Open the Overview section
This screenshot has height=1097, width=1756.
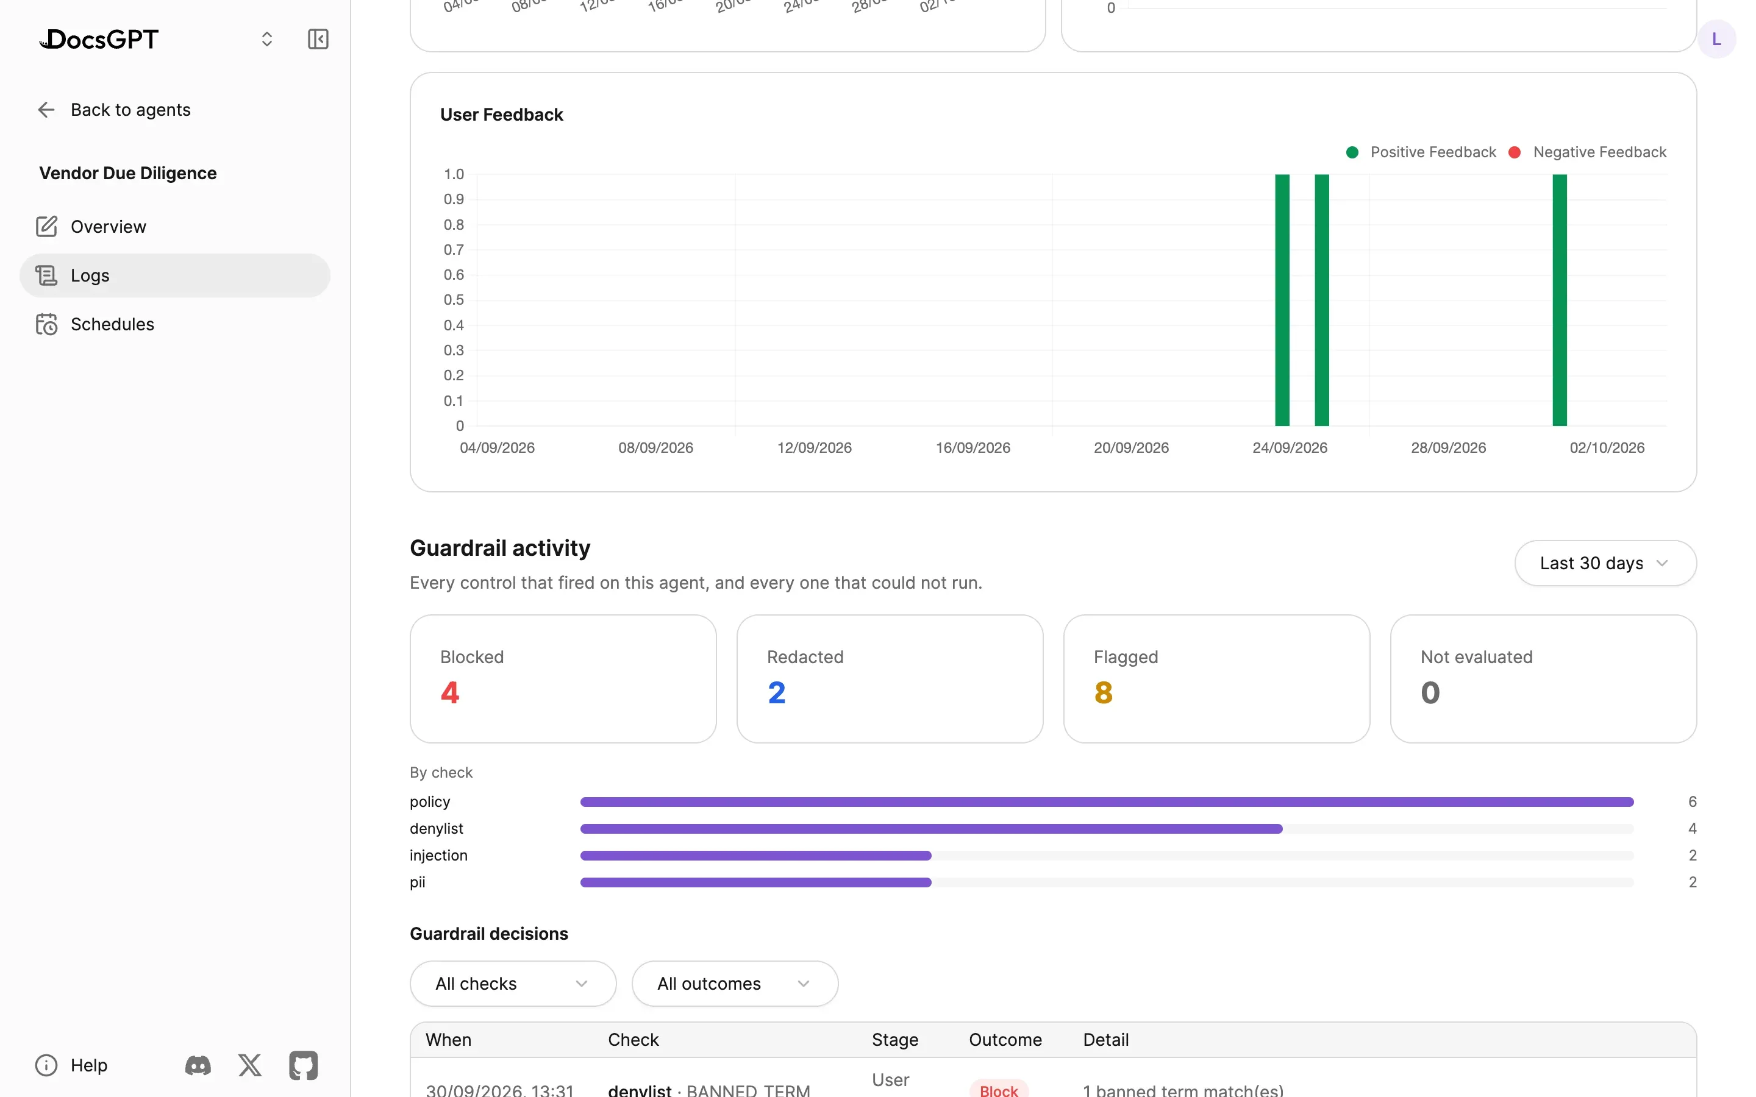[175, 226]
